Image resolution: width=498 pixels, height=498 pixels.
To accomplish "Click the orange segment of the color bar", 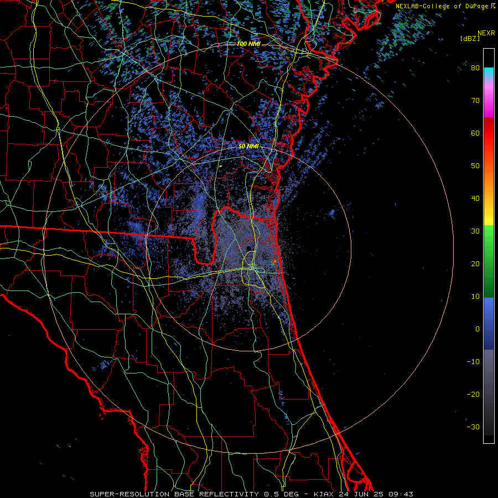I will tap(489, 178).
